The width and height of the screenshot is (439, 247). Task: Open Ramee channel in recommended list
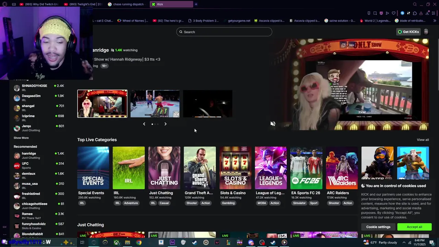click(39, 216)
